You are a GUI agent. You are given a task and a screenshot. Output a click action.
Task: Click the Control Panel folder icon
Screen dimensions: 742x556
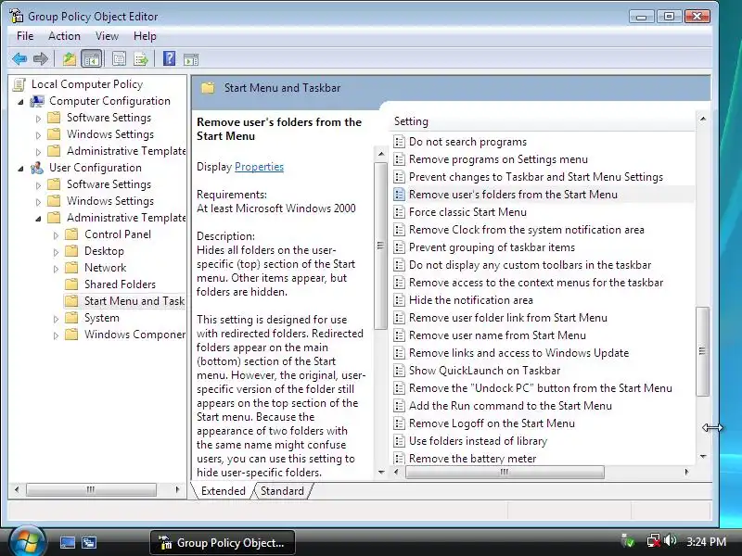71,234
